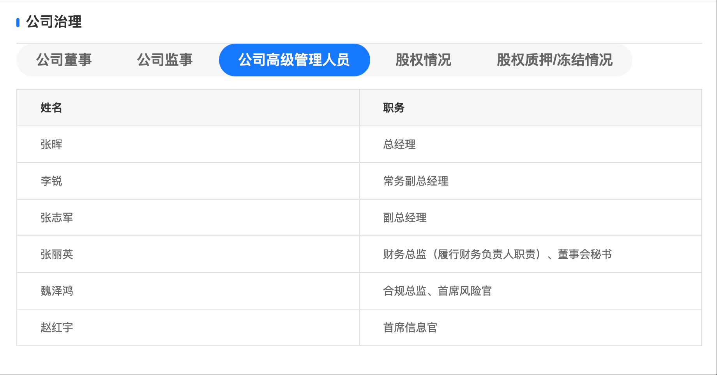
Task: Click the 首席信息官 position cell
Action: point(410,327)
